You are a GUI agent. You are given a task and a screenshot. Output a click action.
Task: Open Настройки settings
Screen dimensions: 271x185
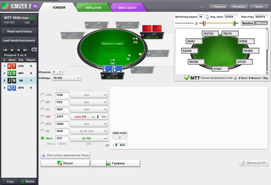point(239,7)
